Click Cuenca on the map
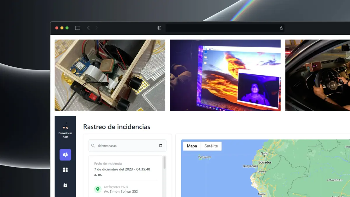The image size is (350, 197). click(x=262, y=172)
